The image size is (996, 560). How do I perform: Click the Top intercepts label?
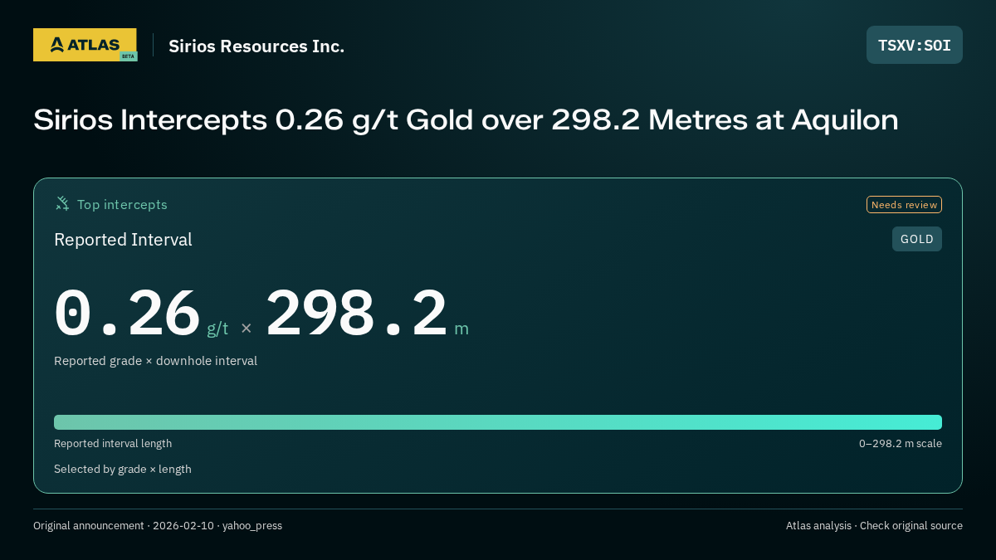click(x=122, y=204)
